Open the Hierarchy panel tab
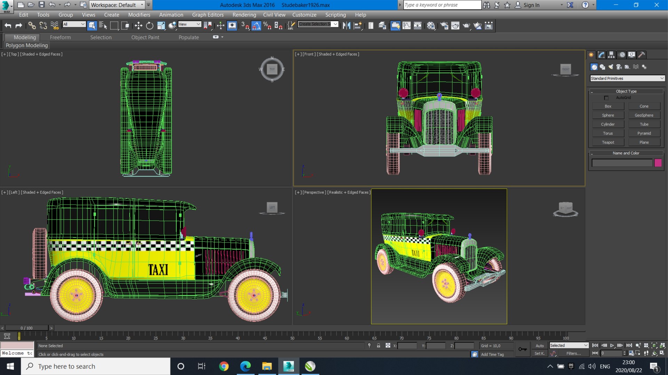 (x=611, y=55)
